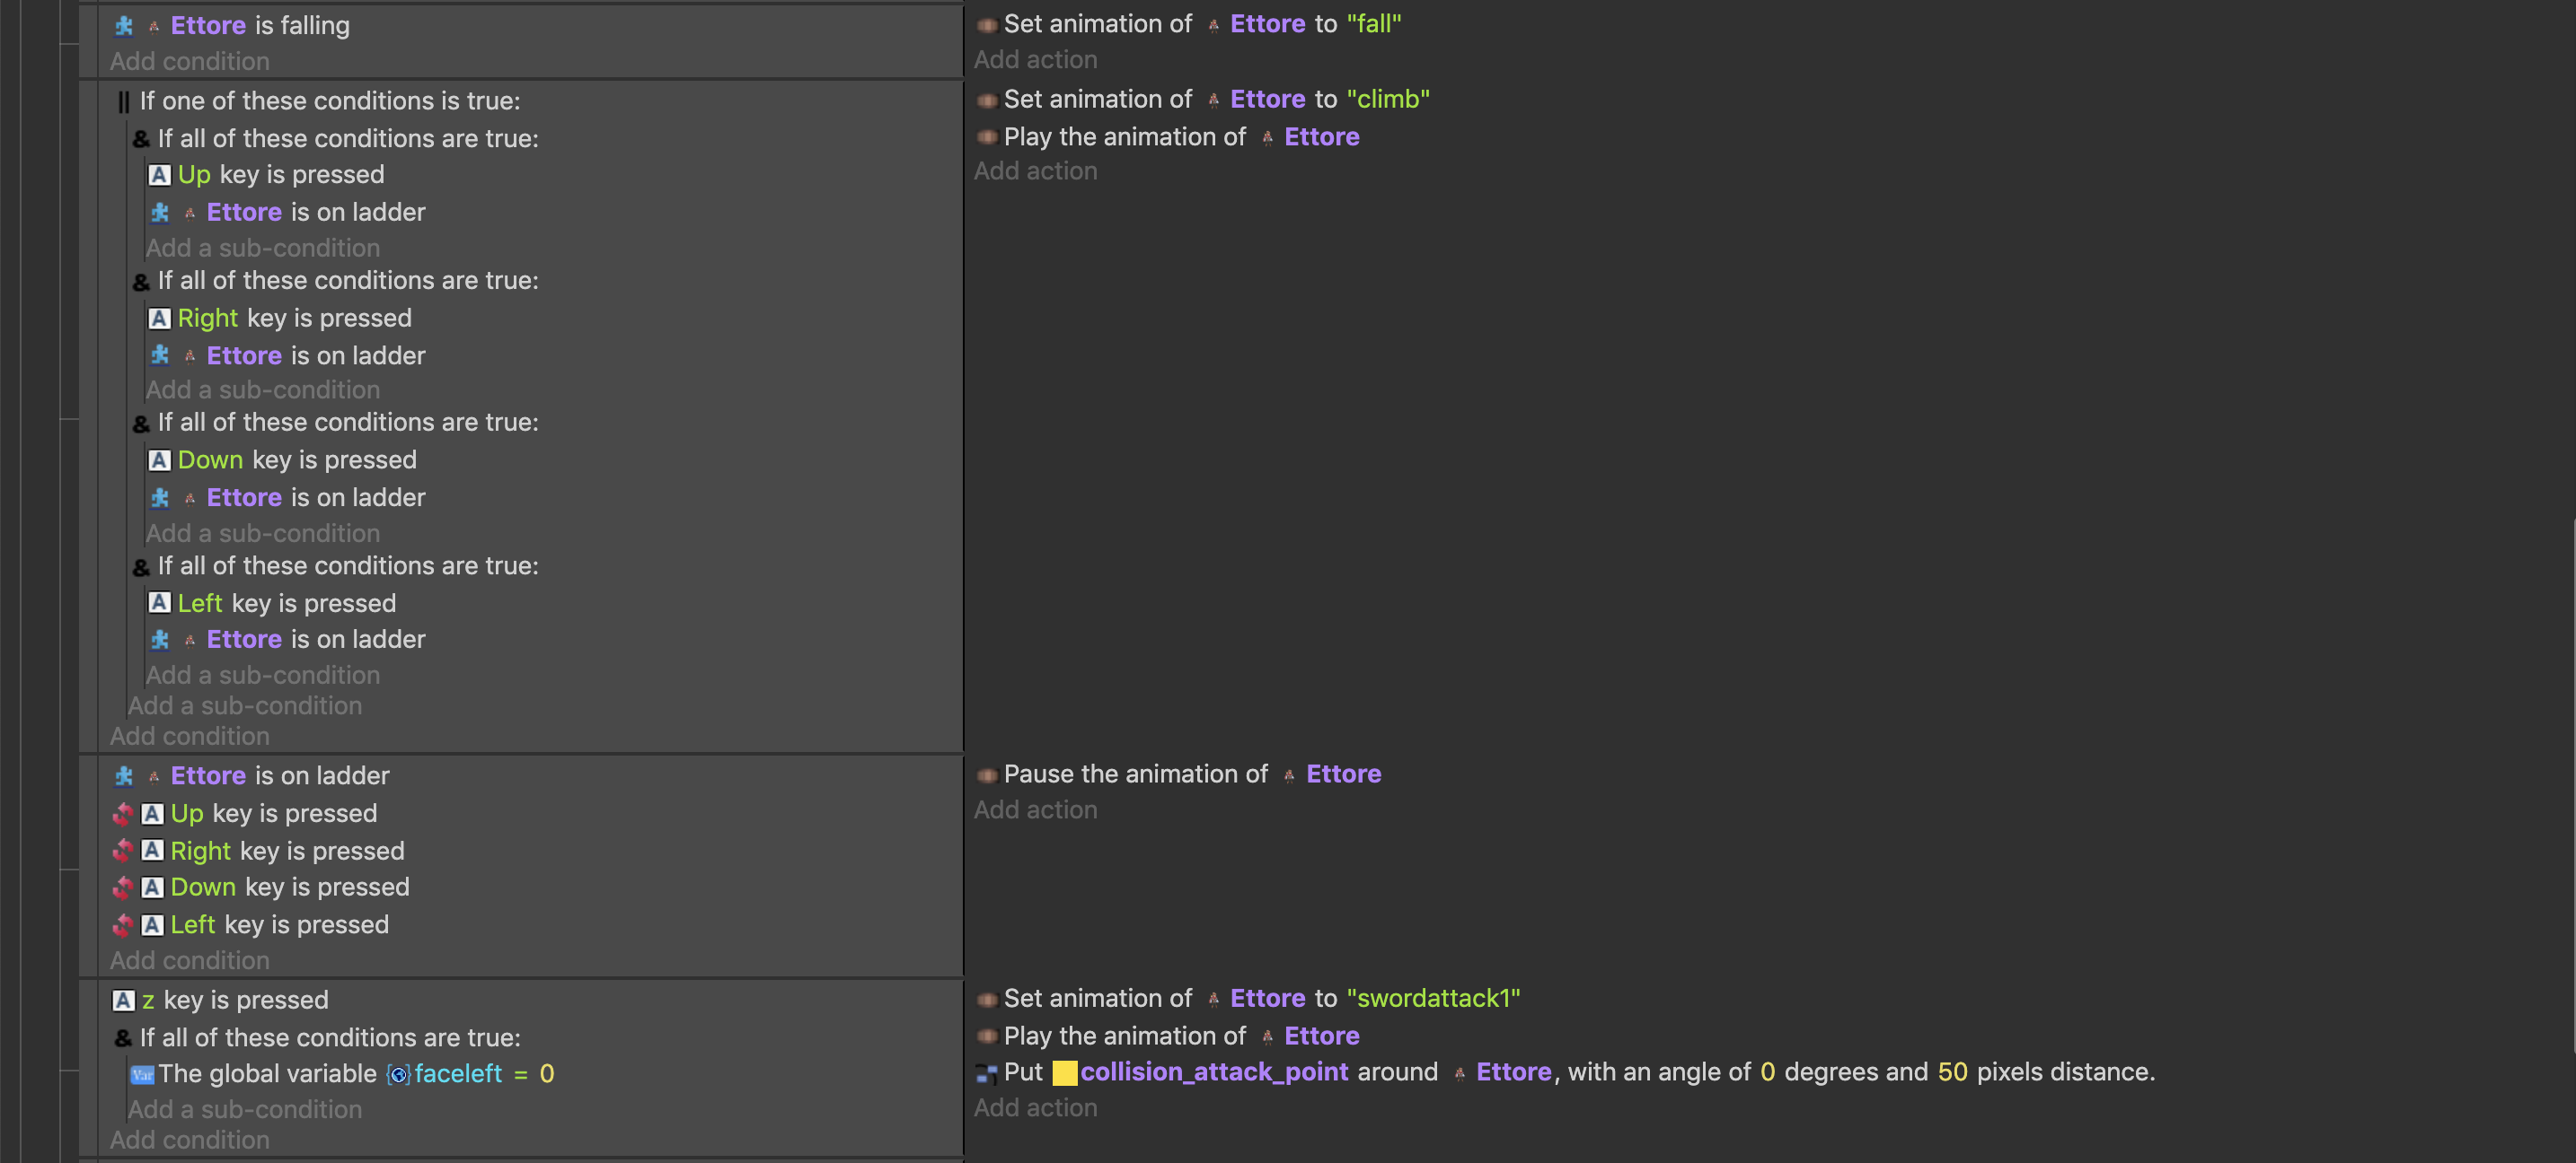2576x1163 pixels.
Task: Click 'Add action' below the 'fall' animation action
Action: (1036, 60)
